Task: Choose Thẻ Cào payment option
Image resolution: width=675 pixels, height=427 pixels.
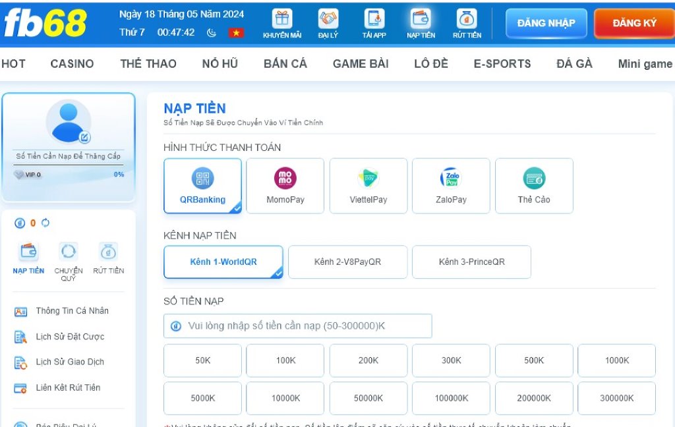Action: [534, 185]
